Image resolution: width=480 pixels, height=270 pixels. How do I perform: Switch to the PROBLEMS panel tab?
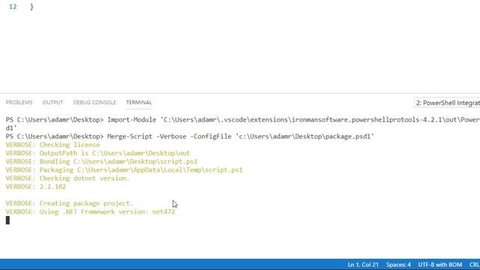coord(19,103)
